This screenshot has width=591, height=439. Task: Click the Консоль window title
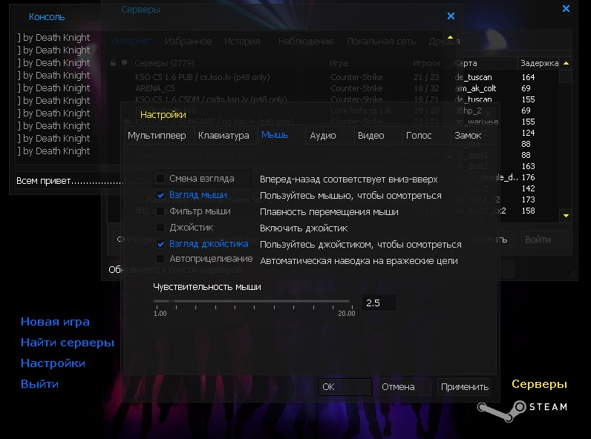pos(47,17)
